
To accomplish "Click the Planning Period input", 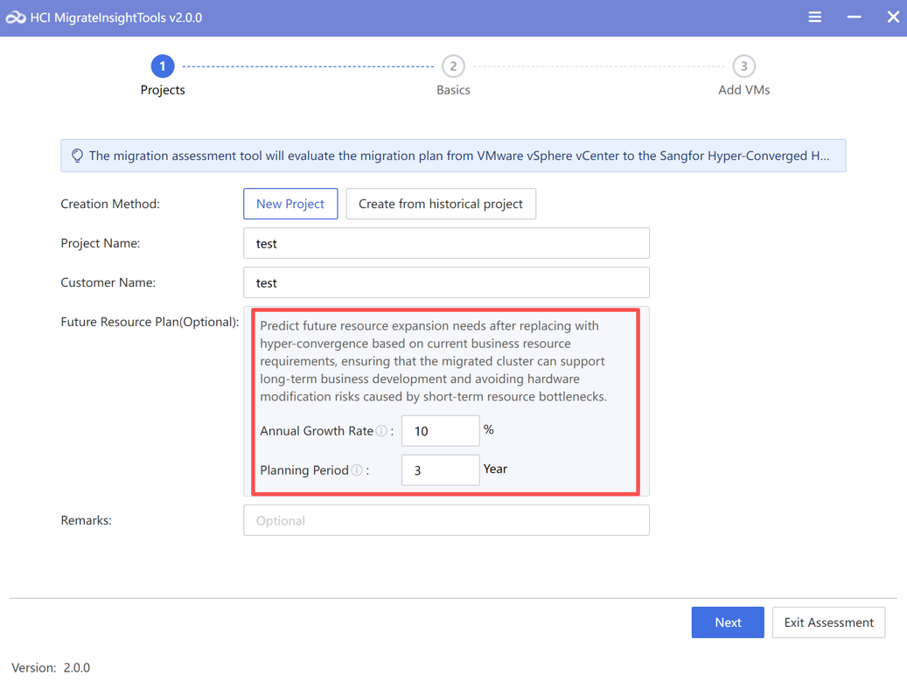I will pyautogui.click(x=440, y=470).
